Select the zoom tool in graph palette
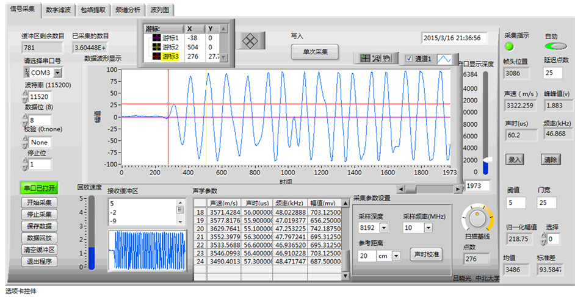 (377, 59)
